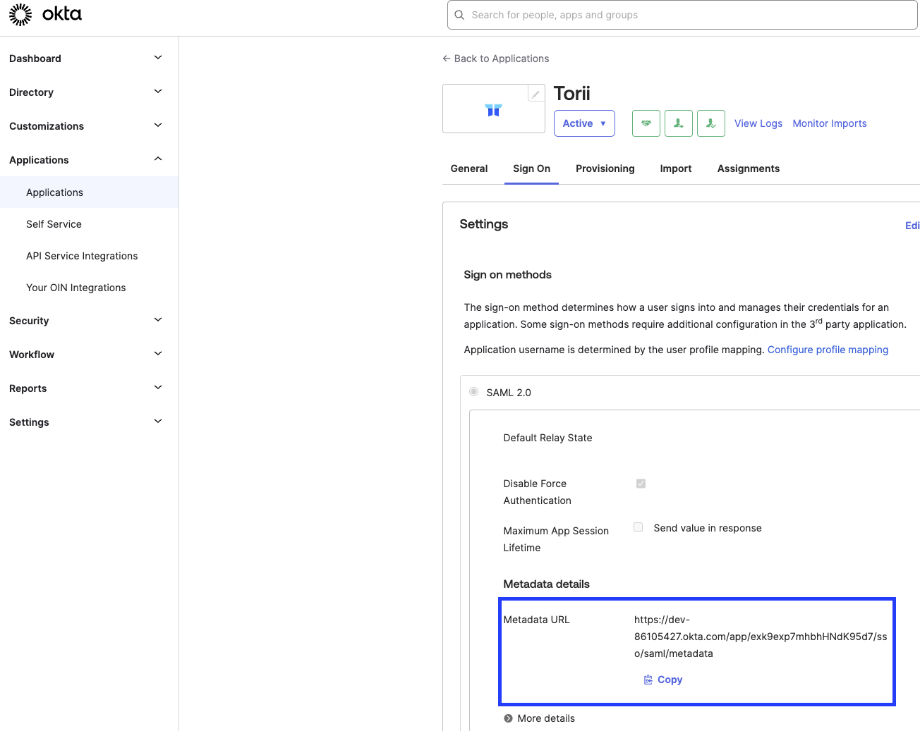Click the Torii app logo image

(x=493, y=110)
